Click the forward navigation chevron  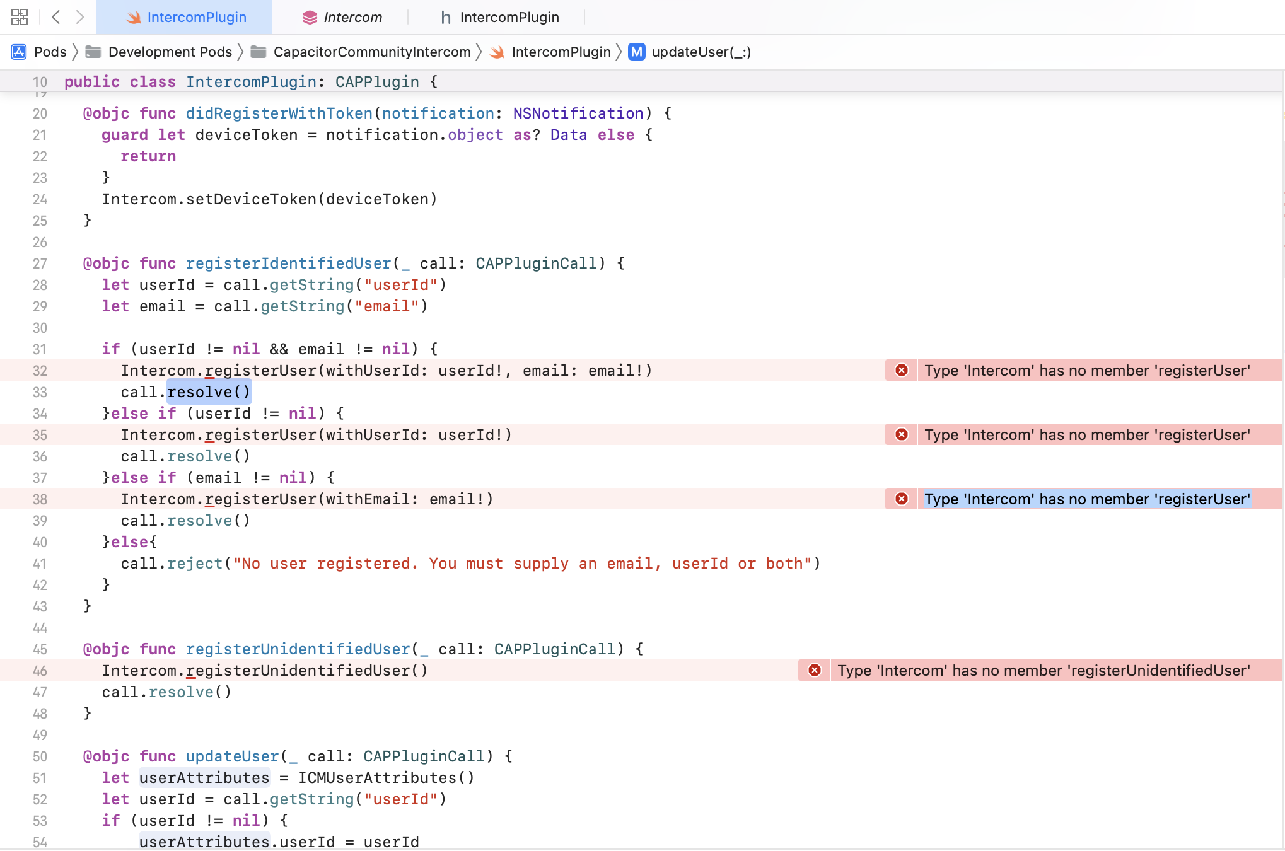(x=79, y=17)
